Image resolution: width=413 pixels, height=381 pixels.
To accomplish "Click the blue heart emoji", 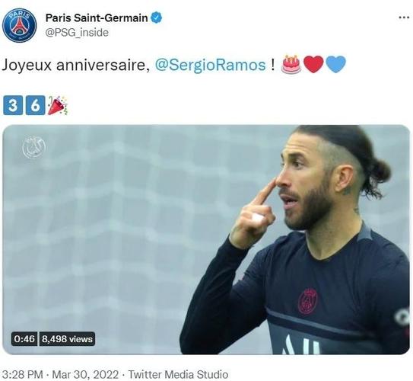I will [x=335, y=64].
